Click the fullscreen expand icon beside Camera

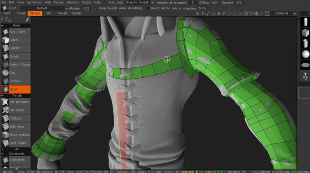(267, 13)
